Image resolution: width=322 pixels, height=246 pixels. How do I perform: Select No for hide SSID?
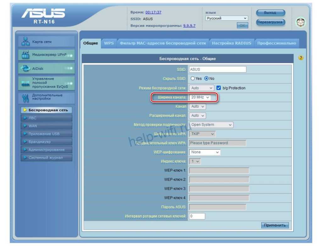click(207, 79)
